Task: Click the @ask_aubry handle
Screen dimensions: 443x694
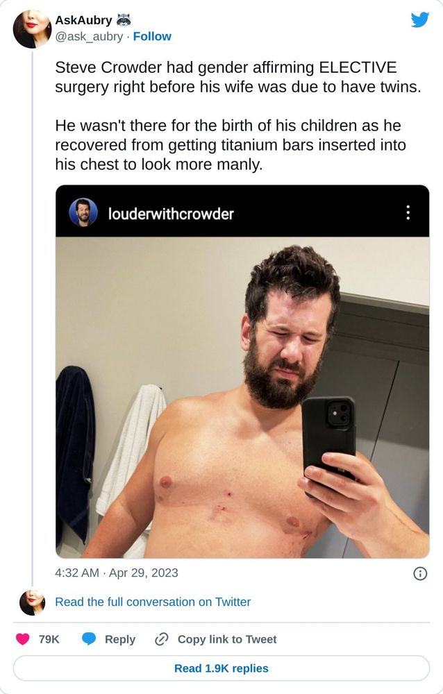Action: point(89,36)
